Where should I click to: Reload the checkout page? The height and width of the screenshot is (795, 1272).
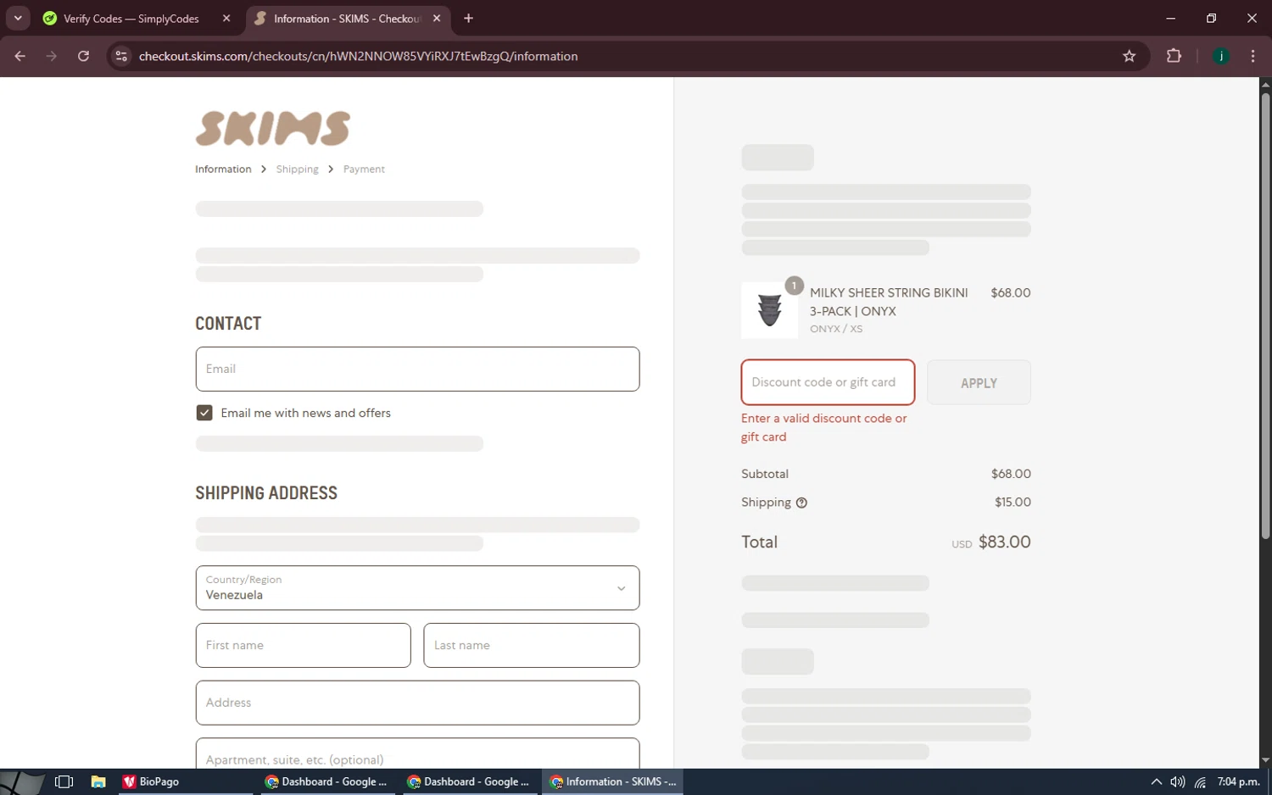(x=83, y=56)
